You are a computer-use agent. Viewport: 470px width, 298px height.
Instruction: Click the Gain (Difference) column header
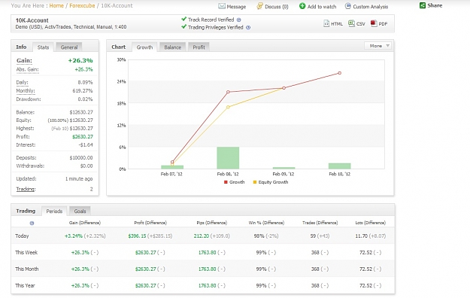pos(85,223)
